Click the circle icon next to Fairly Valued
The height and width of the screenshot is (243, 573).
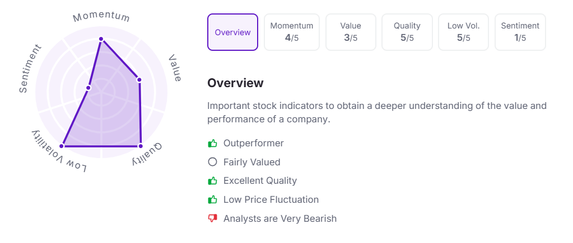coord(212,163)
